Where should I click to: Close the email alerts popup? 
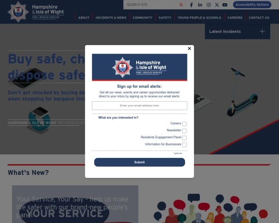(189, 48)
